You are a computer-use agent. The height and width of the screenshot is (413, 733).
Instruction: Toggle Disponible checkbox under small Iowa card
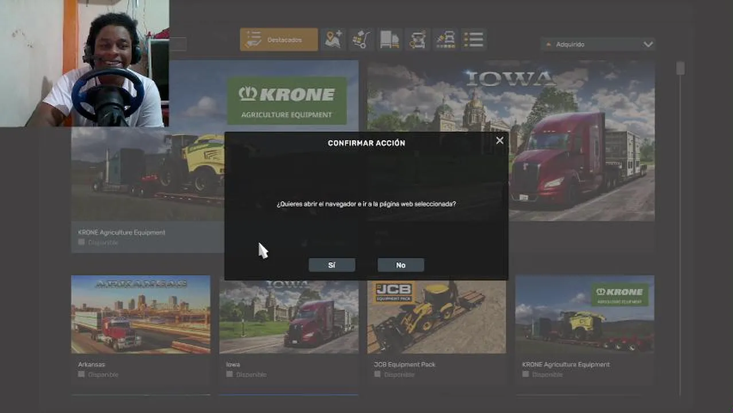click(229, 375)
